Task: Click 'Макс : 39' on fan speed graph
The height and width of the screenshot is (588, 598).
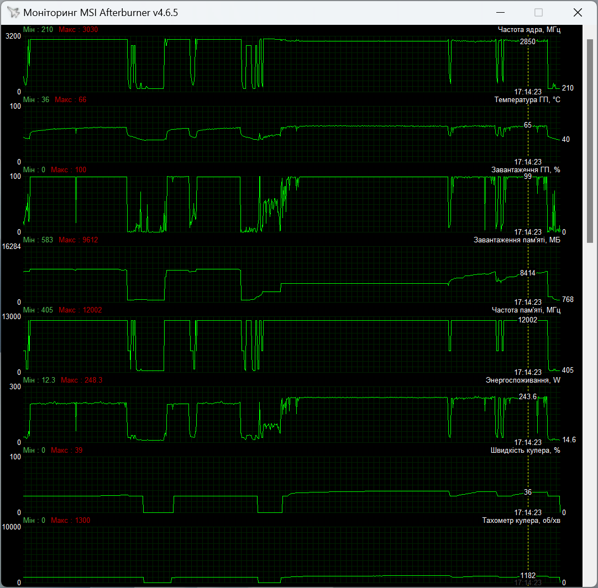Action: pos(67,451)
